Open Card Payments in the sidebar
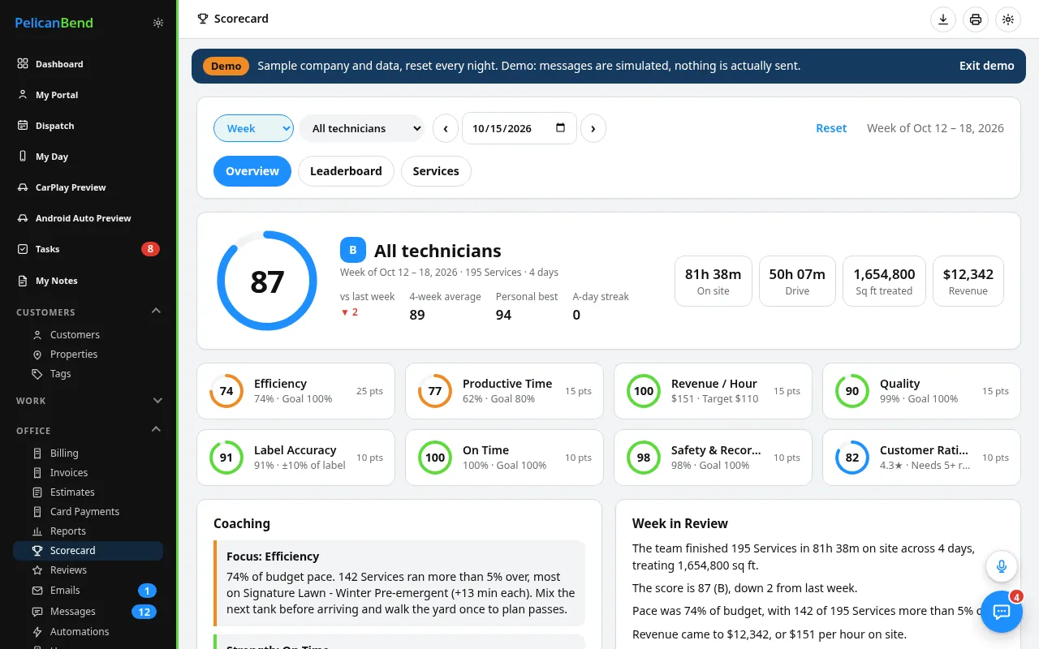This screenshot has height=649, width=1039. pos(88,512)
